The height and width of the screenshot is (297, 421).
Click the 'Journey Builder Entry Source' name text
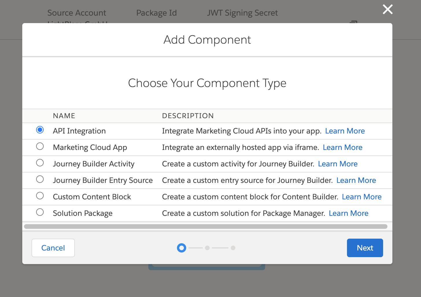tap(103, 180)
